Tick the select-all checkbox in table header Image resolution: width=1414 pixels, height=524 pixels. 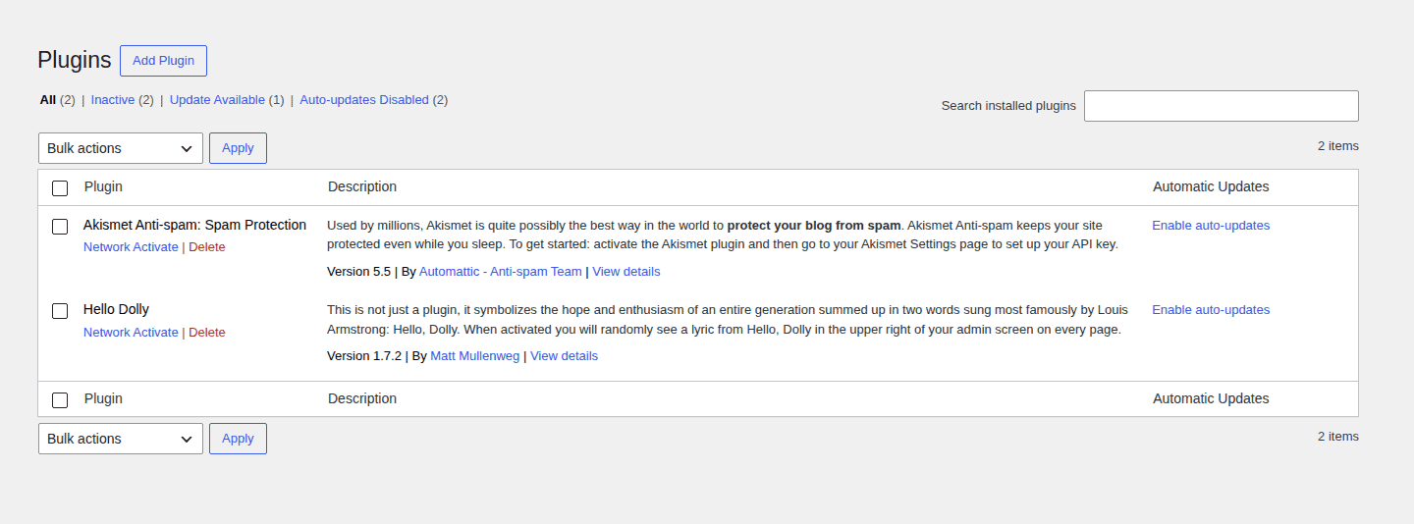(60, 187)
